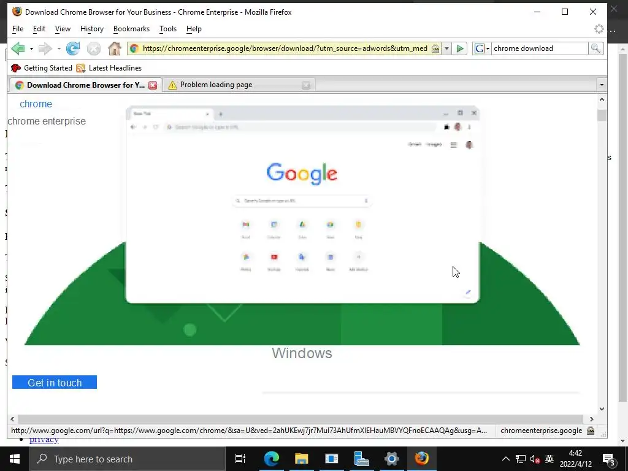This screenshot has height=471, width=628.
Task: Go to the Home page
Action: 115,48
